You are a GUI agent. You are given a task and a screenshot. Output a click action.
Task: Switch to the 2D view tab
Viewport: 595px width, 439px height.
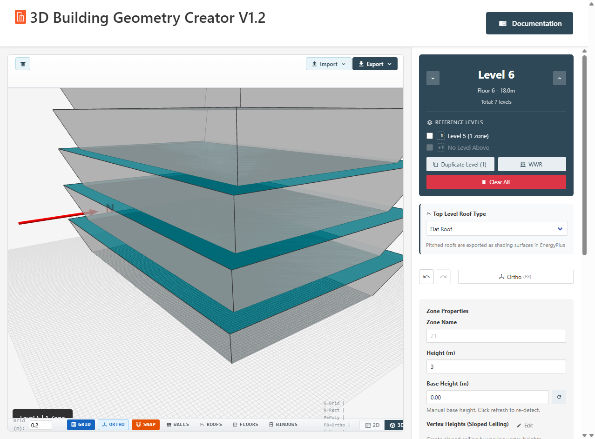pos(372,425)
